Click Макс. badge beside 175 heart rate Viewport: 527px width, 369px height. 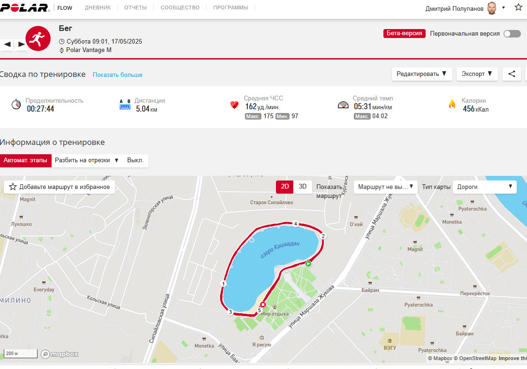[253, 116]
